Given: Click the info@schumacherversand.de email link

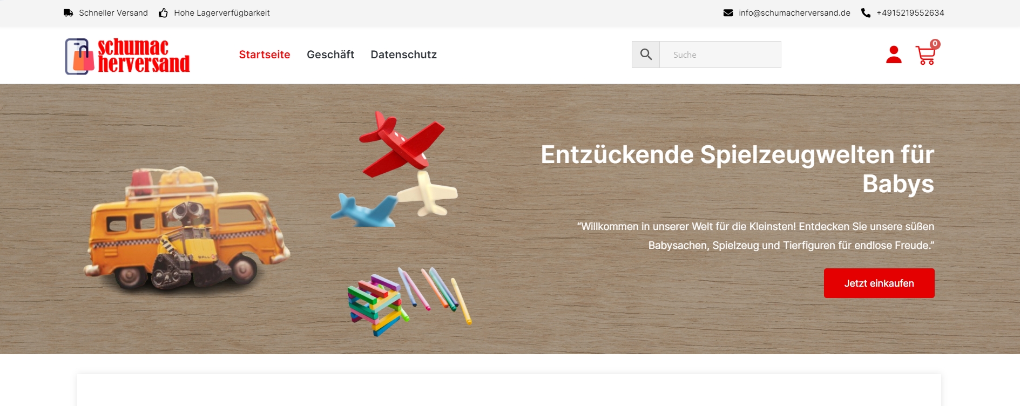Looking at the screenshot, I should click(794, 13).
